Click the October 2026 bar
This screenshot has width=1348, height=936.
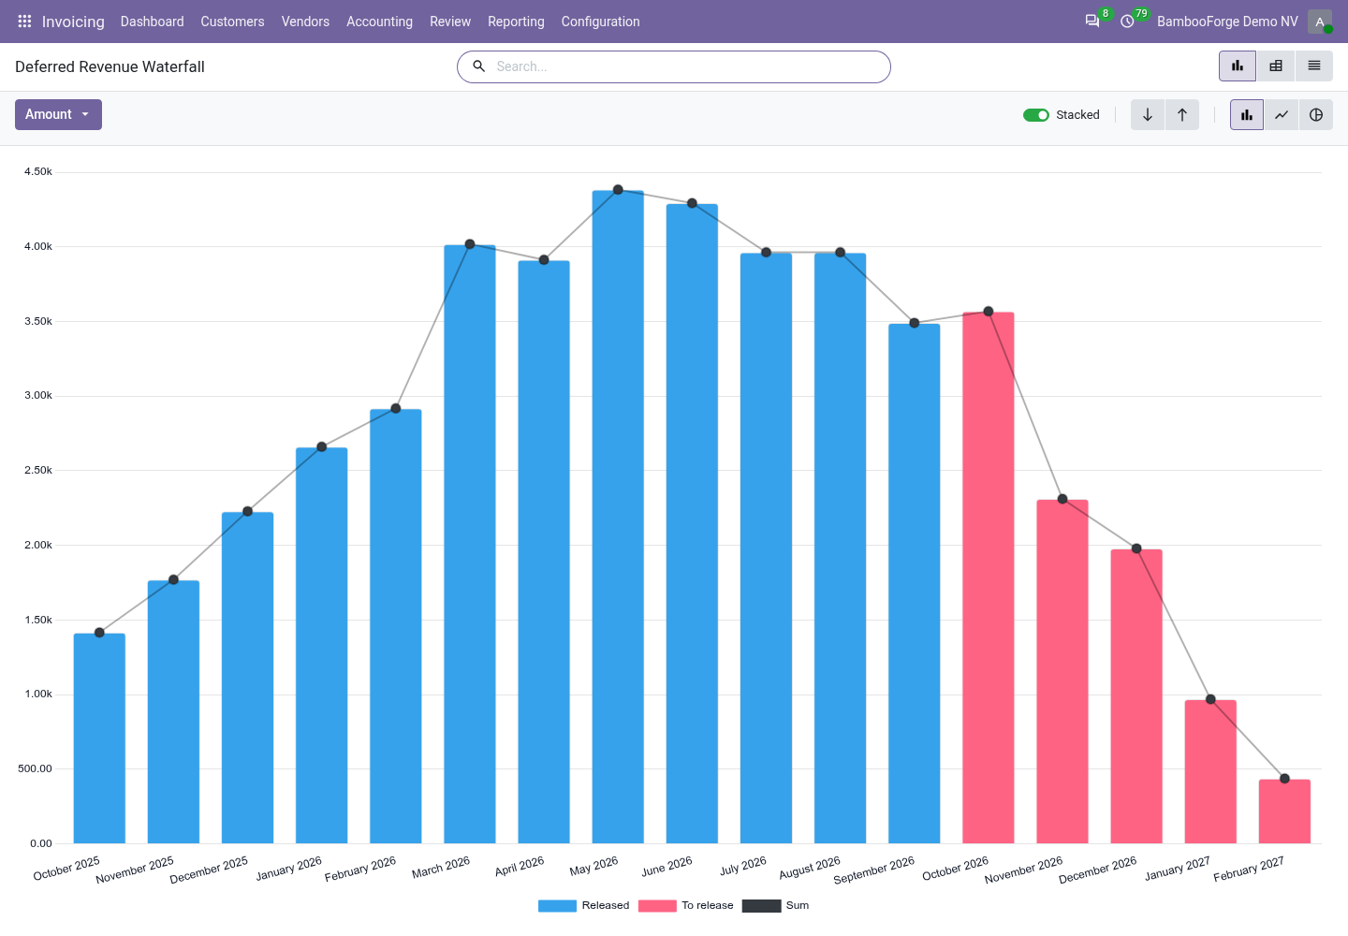click(x=989, y=578)
